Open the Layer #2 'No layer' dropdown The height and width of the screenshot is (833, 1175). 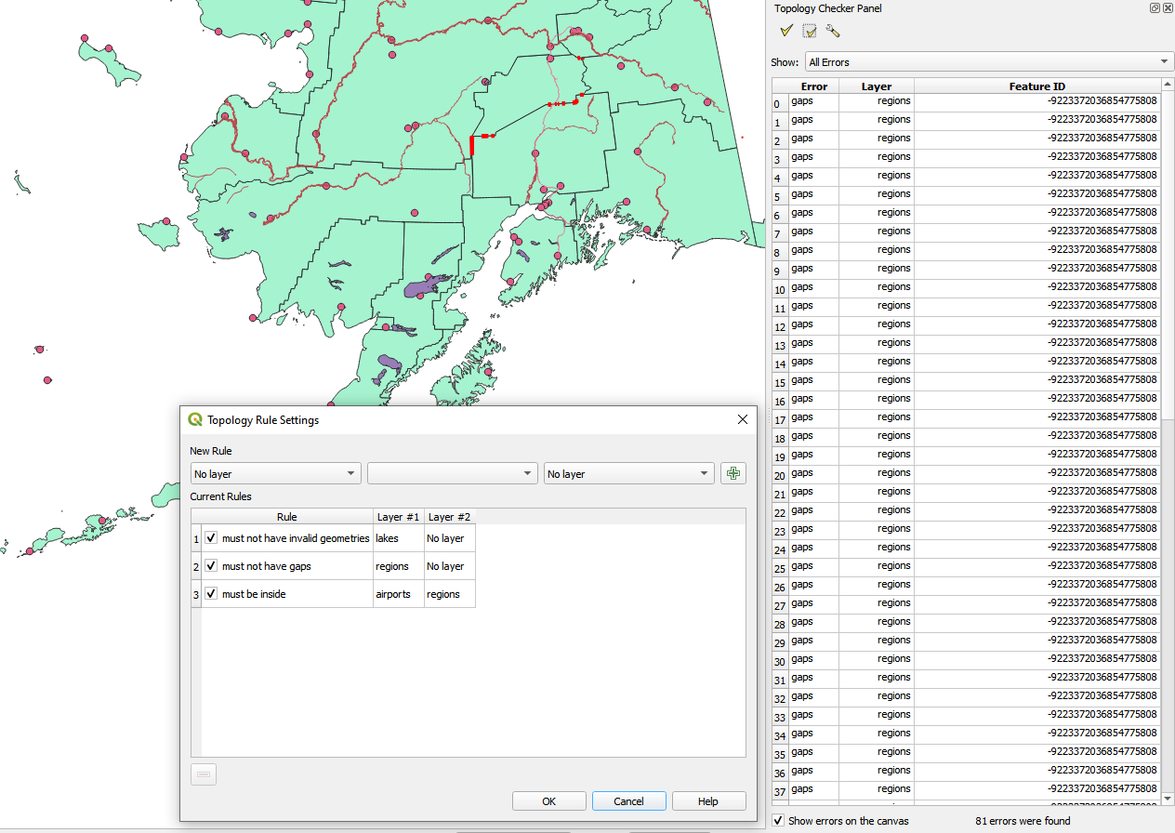[628, 473]
